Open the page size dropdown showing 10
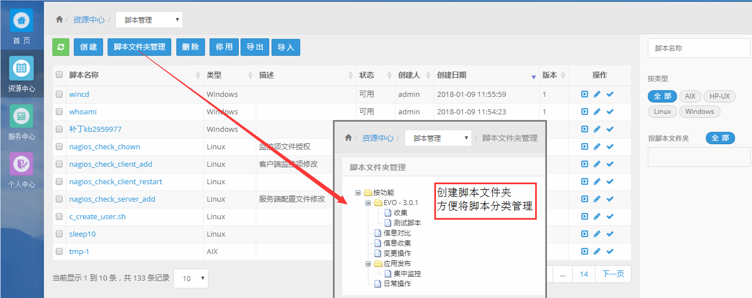The image size is (752, 298). click(191, 278)
